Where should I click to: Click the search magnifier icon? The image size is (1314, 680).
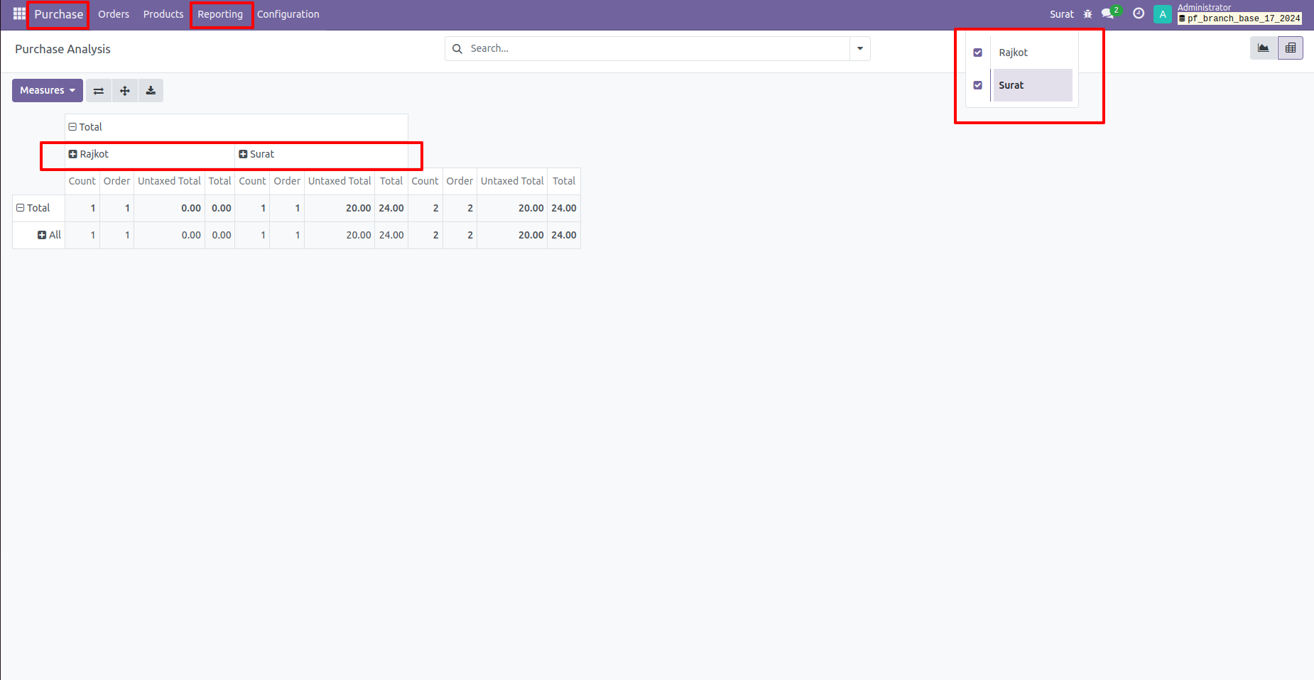tap(457, 48)
